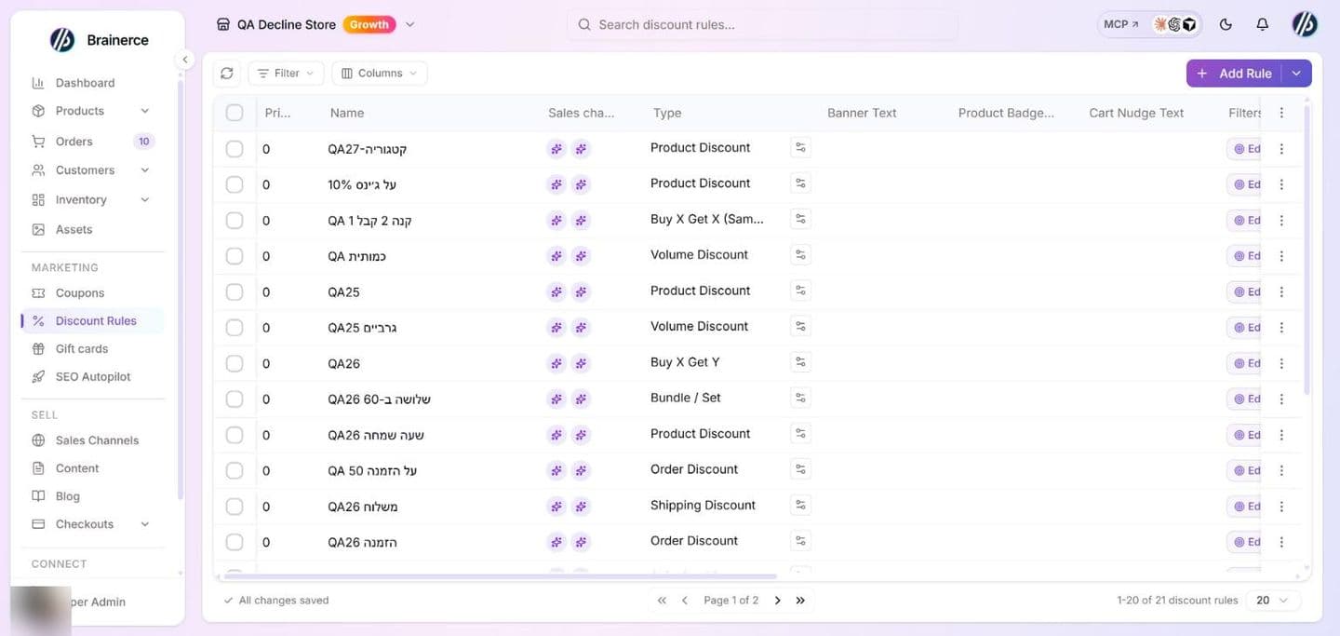Open row actions menu for QA25 Product Discount
Image resolution: width=1340 pixels, height=636 pixels.
pos(1281,291)
